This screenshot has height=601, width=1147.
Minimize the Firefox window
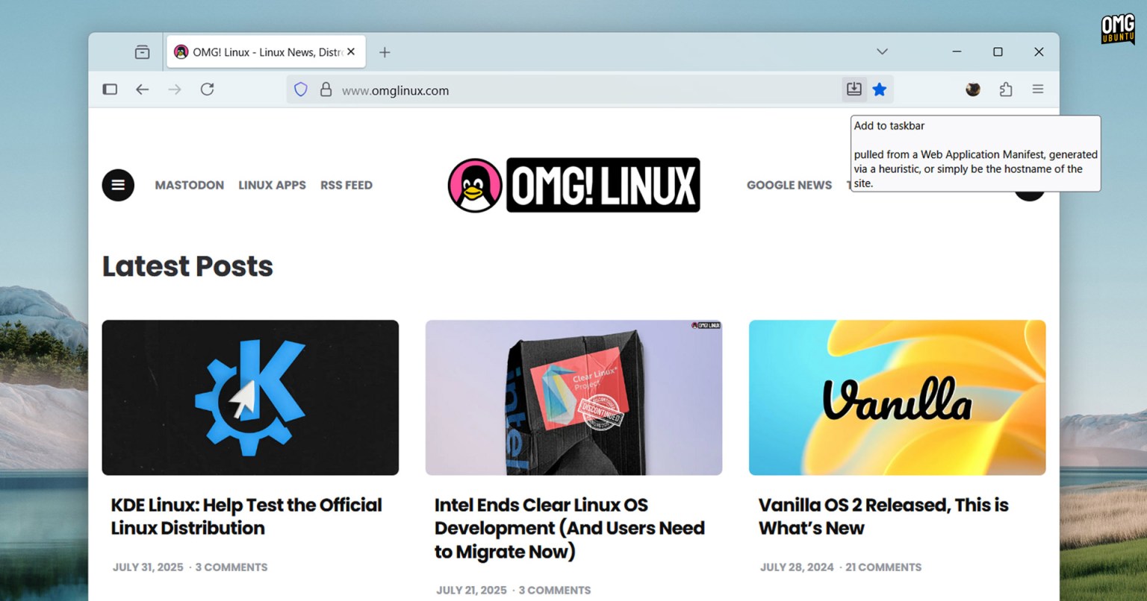[x=957, y=51]
